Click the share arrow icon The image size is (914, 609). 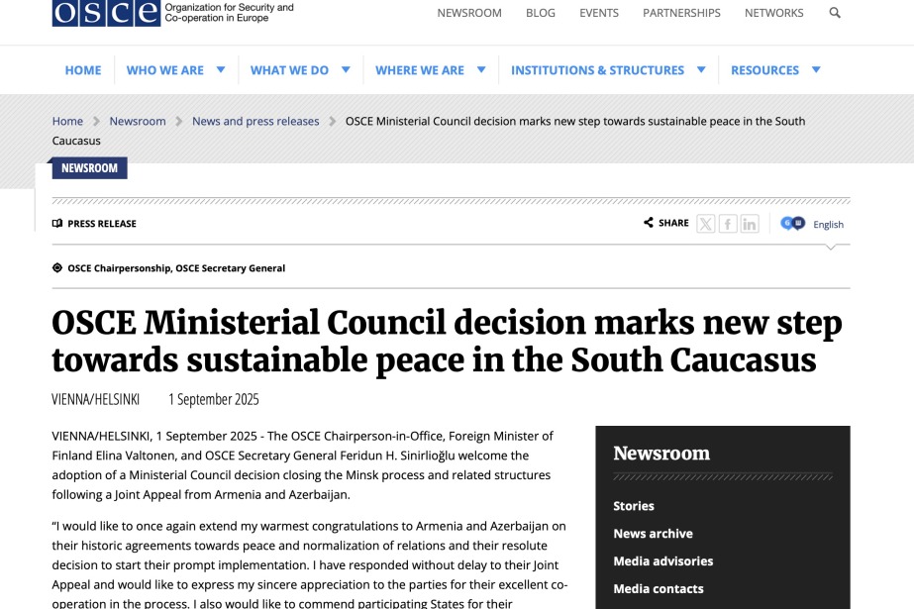(649, 222)
